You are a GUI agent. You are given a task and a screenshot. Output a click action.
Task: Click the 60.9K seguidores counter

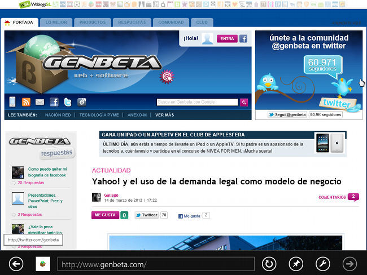326,115
